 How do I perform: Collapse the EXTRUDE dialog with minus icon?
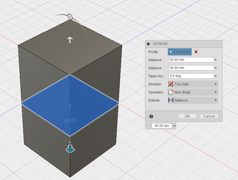tap(148, 44)
